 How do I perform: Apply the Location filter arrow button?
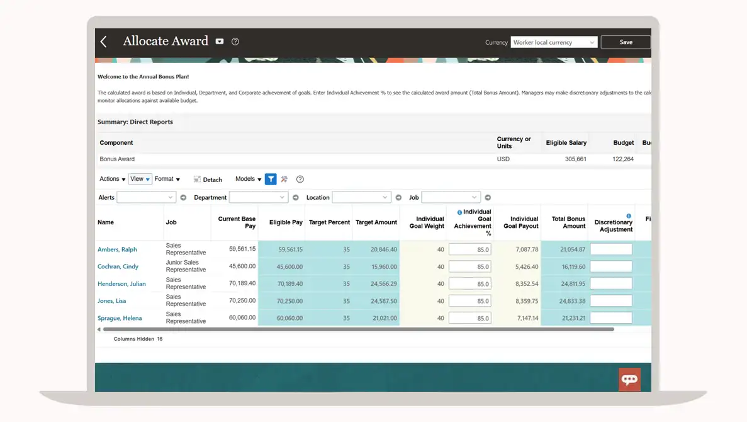[398, 198]
